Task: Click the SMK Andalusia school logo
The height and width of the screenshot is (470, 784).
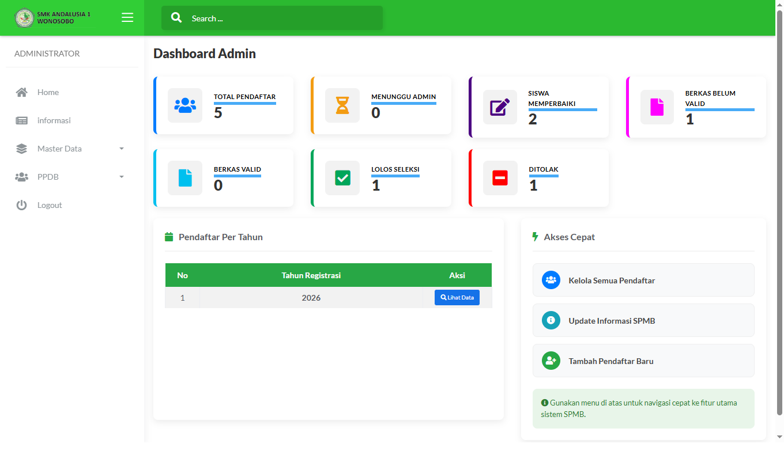Action: (24, 18)
